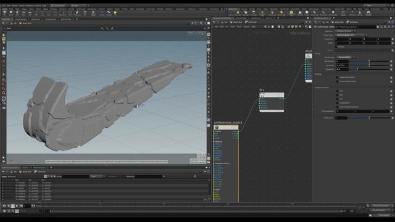This screenshot has height=222, width=395.
Task: Select the Font shelf tool
Action: click(x=85, y=13)
